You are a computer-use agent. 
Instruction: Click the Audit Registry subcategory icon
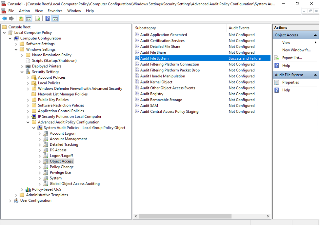pyautogui.click(x=137, y=94)
